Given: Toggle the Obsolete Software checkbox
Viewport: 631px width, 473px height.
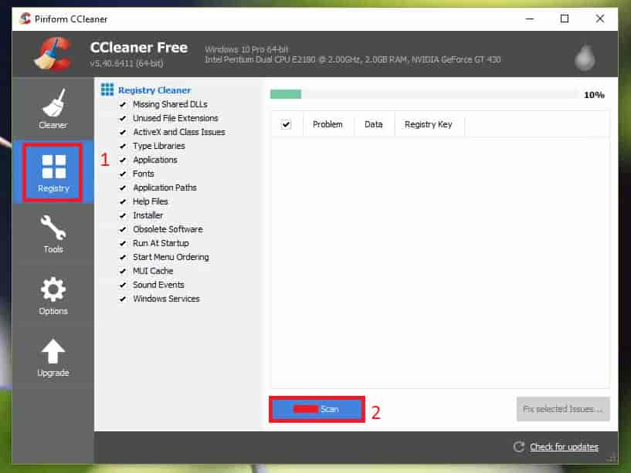Looking at the screenshot, I should (x=123, y=230).
